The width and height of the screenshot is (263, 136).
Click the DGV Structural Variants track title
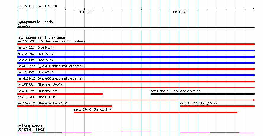(x=41, y=38)
